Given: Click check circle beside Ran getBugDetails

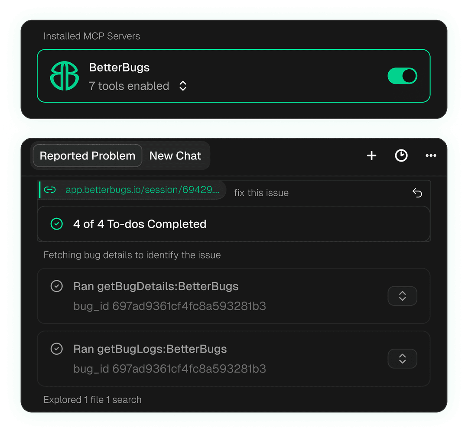Looking at the screenshot, I should point(57,286).
